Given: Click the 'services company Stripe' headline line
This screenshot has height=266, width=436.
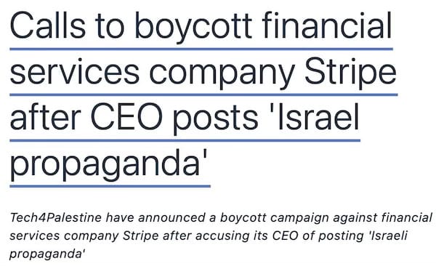Looking at the screenshot, I should pyautogui.click(x=203, y=72).
